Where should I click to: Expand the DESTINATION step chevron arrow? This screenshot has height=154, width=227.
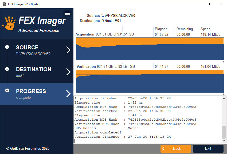point(68,72)
